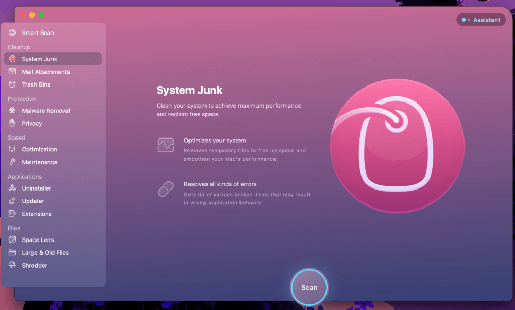This screenshot has width=515, height=310.
Task: Select Maintenance in the sidebar
Action: tap(53, 162)
